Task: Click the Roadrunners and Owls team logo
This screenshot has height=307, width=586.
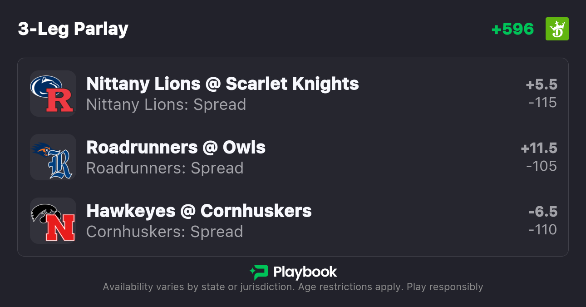Action: pyautogui.click(x=53, y=157)
